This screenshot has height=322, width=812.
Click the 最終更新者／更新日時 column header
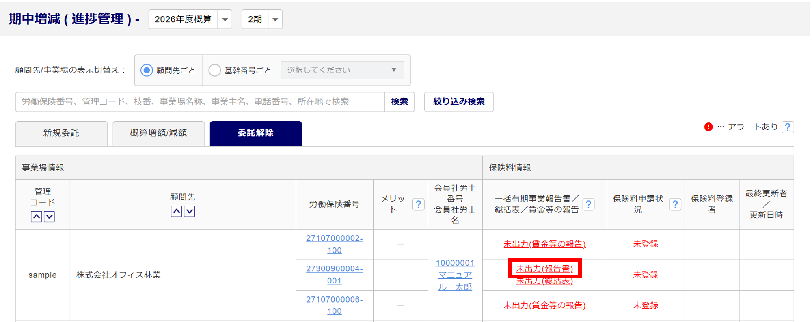pos(766,204)
